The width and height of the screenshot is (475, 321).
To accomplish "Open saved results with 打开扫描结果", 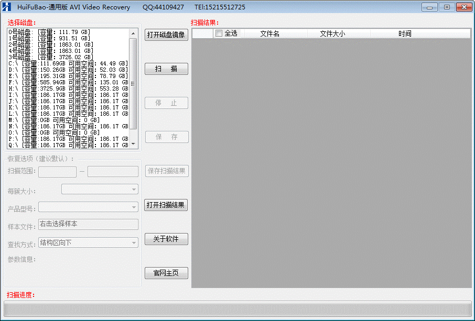I will tap(166, 205).
